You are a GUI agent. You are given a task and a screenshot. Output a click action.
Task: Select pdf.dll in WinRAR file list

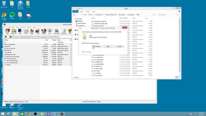pyautogui.click(x=8, y=46)
